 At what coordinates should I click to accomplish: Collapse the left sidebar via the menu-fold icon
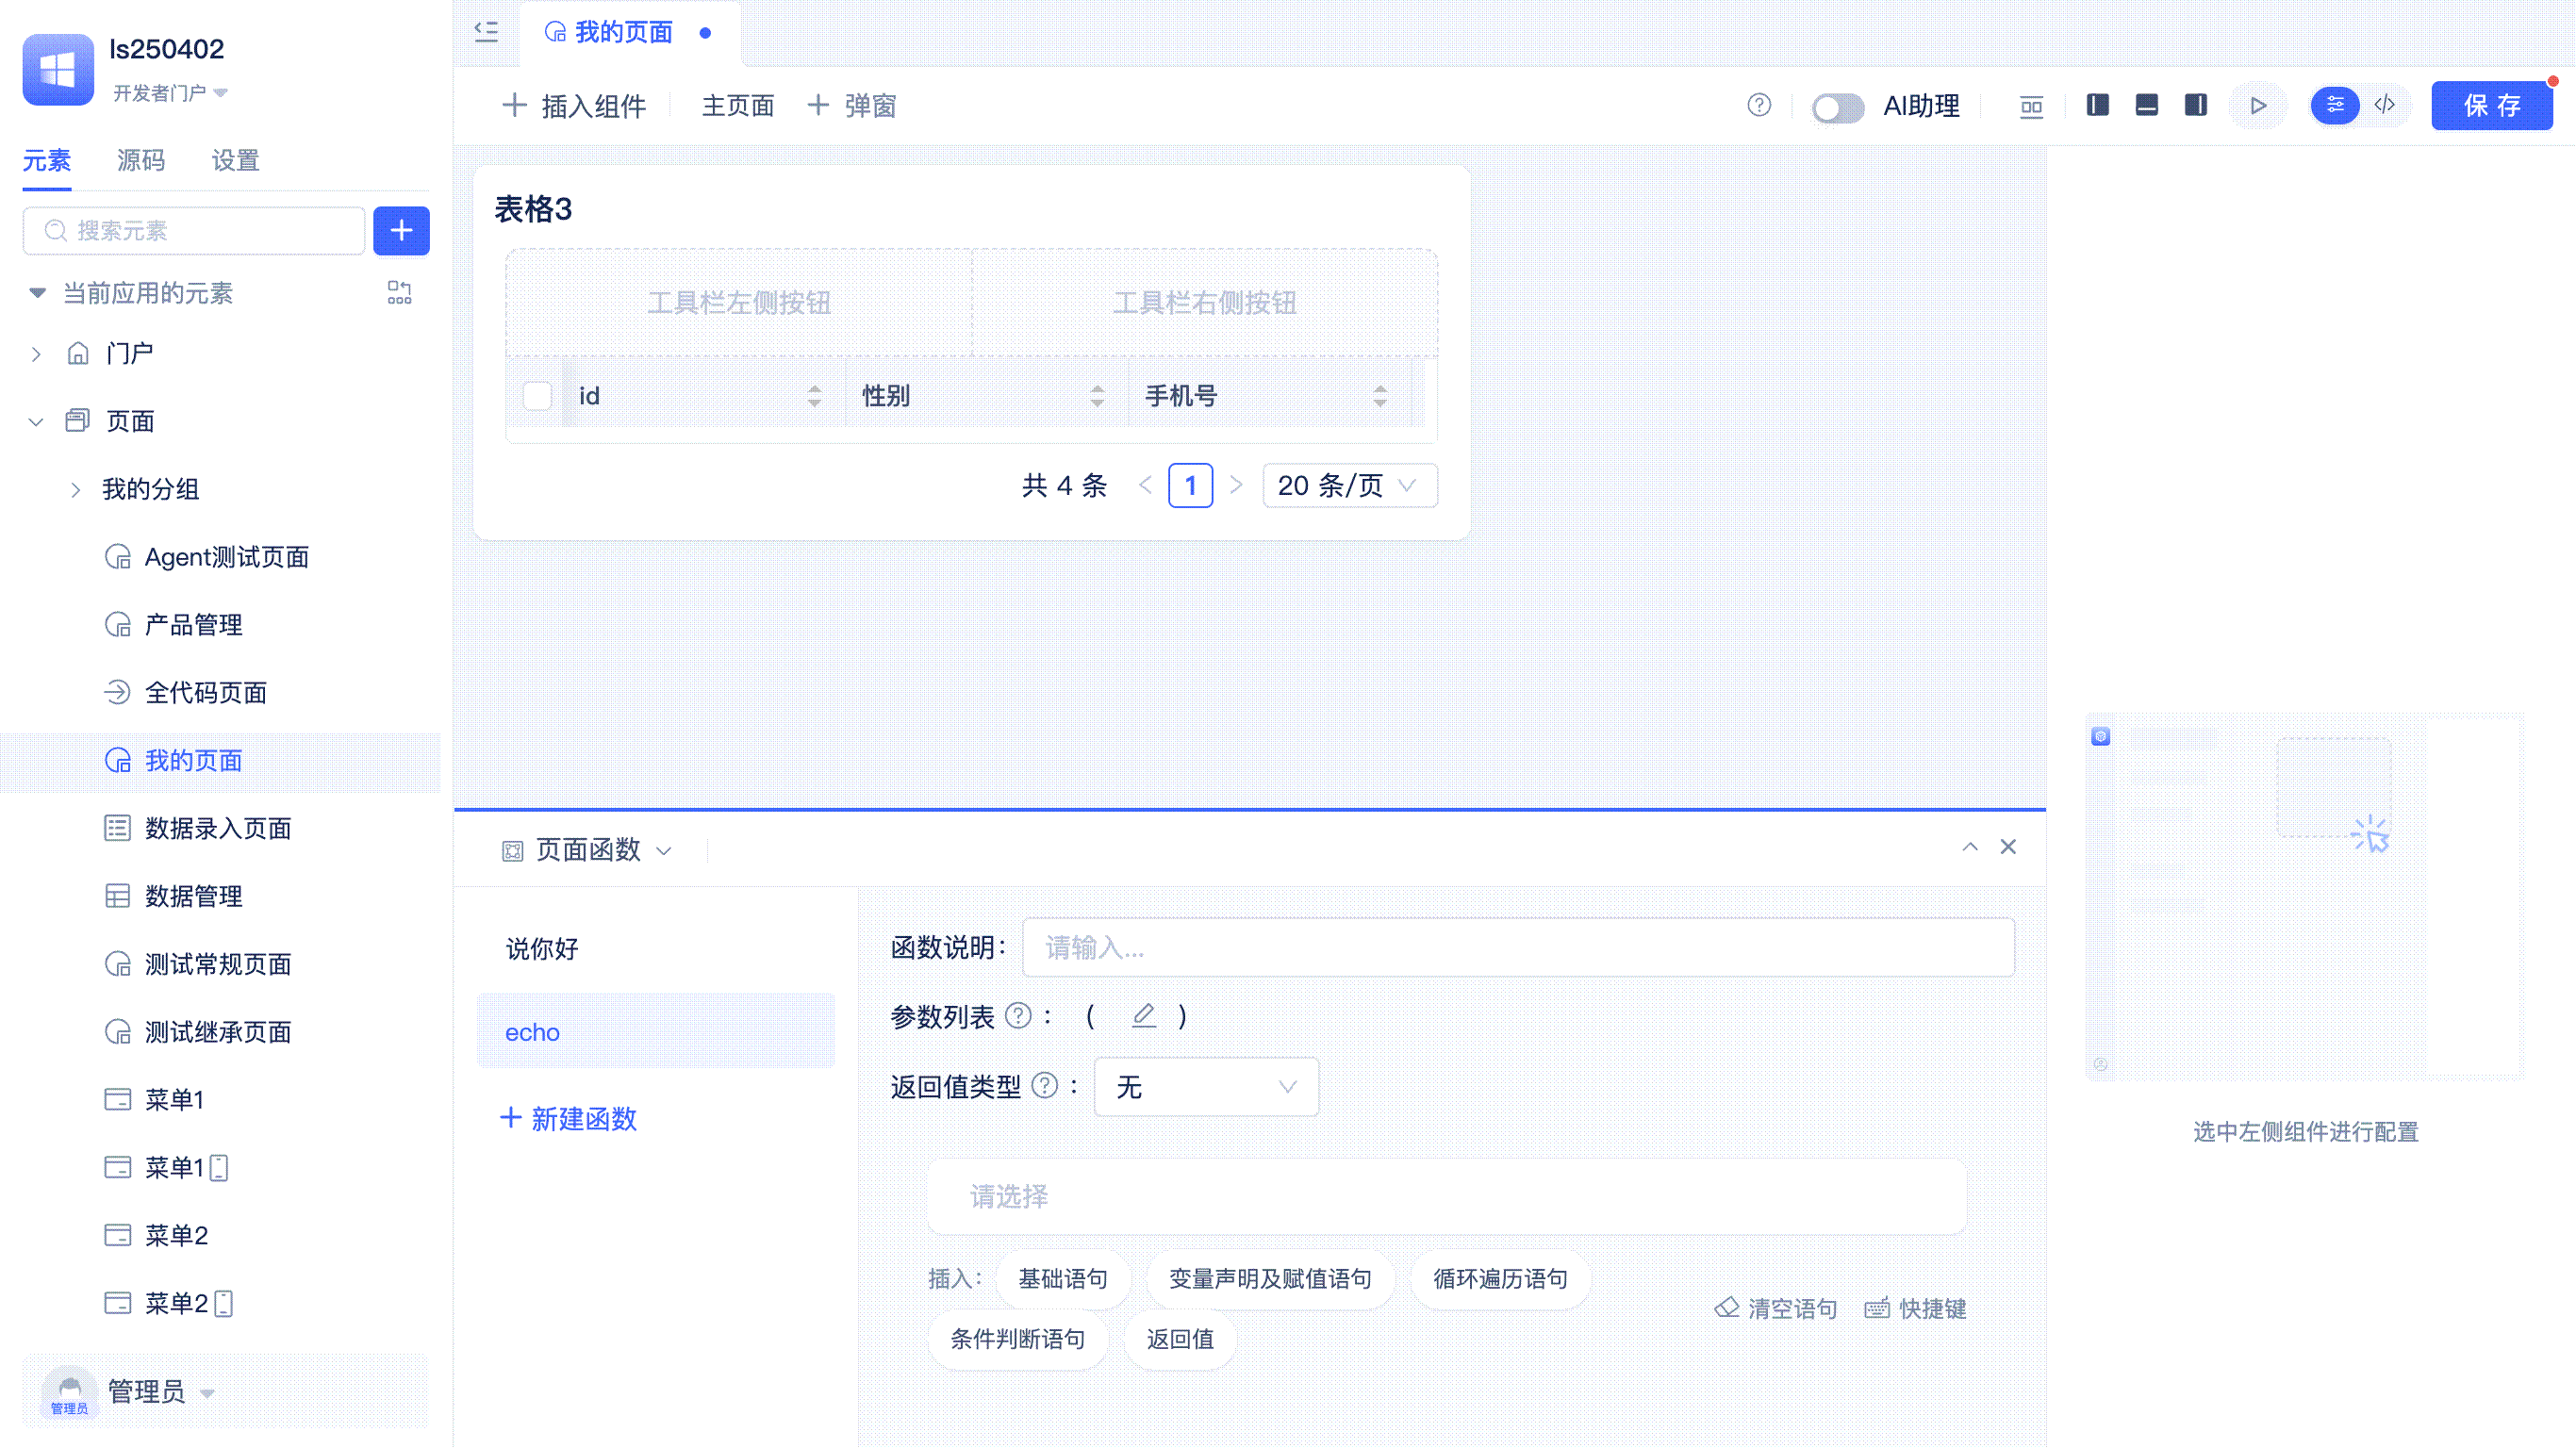(x=486, y=32)
